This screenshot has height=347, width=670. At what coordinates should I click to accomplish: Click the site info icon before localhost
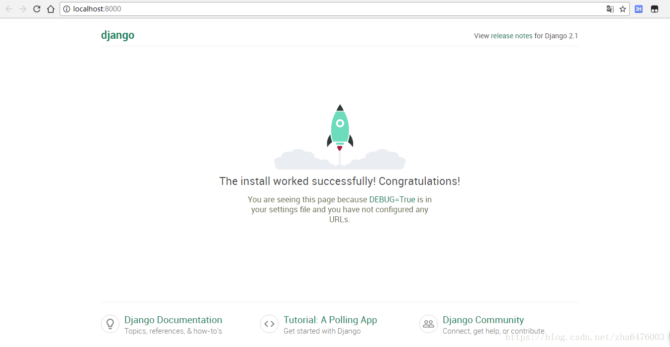67,9
